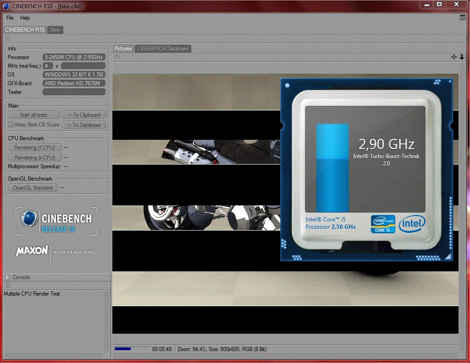Switch to the CINEBENCH R10 tab
470x363 pixels.
click(x=25, y=30)
